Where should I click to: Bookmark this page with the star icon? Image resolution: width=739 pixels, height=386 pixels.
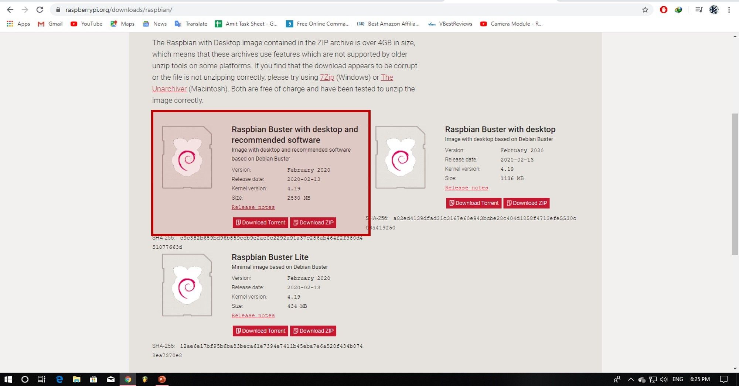645,10
